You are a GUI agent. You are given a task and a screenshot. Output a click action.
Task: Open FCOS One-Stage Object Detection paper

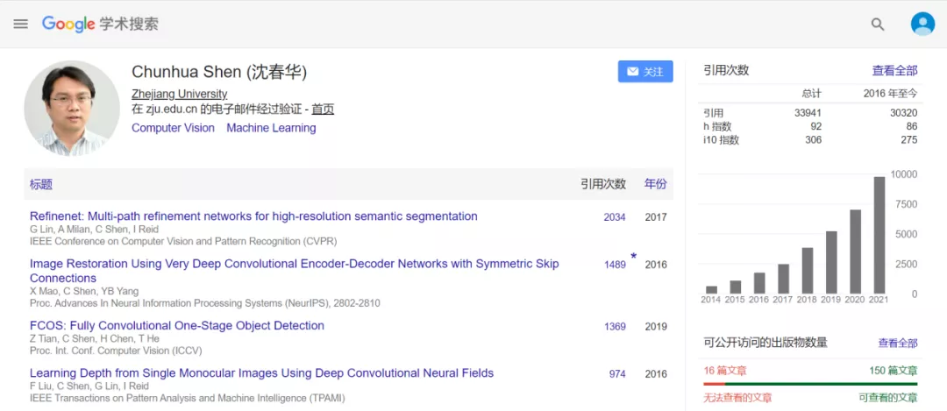(x=177, y=326)
